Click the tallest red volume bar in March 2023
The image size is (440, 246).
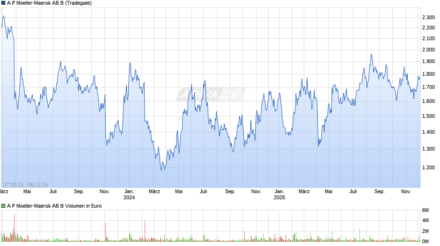15,228
